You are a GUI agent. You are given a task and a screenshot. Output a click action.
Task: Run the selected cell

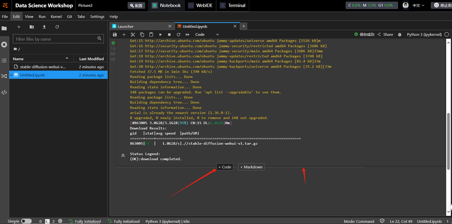pyautogui.click(x=160, y=34)
